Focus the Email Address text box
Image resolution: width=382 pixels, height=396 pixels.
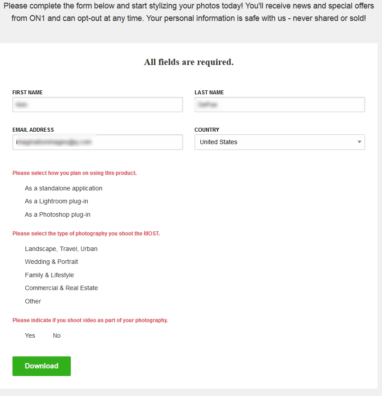(98, 142)
